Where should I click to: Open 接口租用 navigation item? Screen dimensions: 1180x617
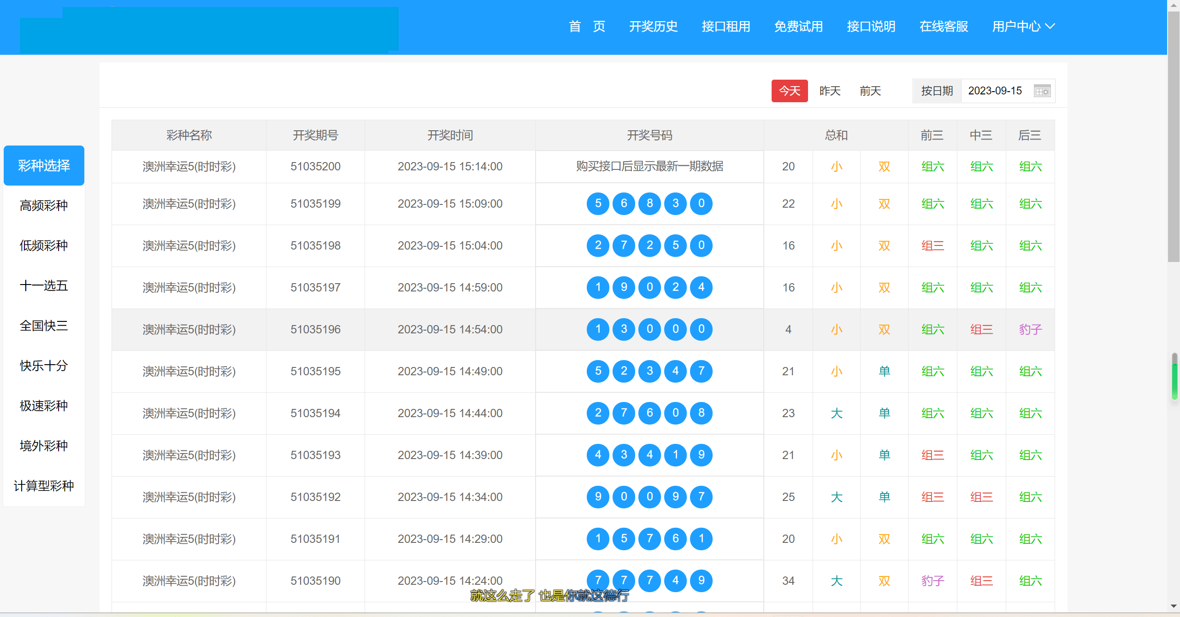[x=726, y=26]
